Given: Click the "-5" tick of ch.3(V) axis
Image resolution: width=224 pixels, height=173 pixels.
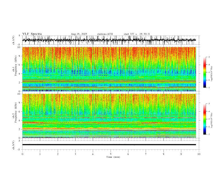Looking at the screenshot, I should pyautogui.click(x=19, y=150).
